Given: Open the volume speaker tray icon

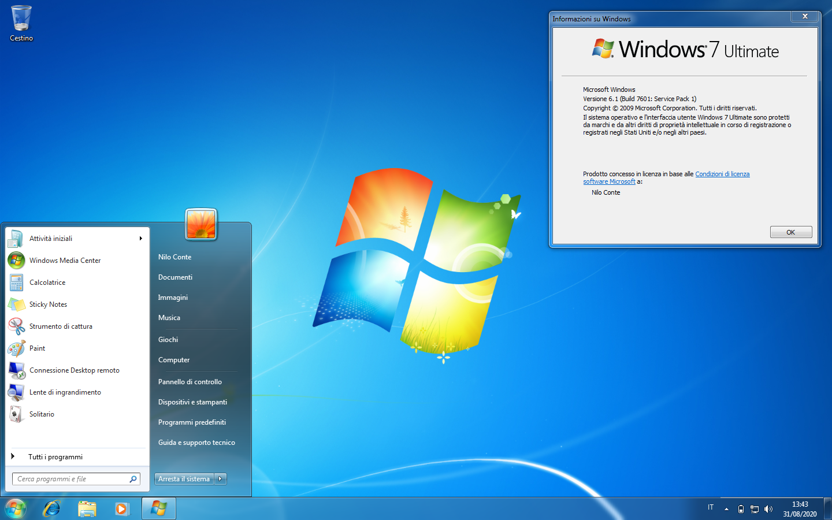Looking at the screenshot, I should pos(768,509).
